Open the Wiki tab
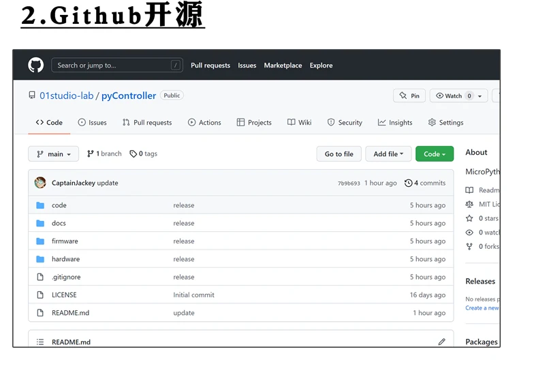The image size is (534, 375). coord(300,123)
